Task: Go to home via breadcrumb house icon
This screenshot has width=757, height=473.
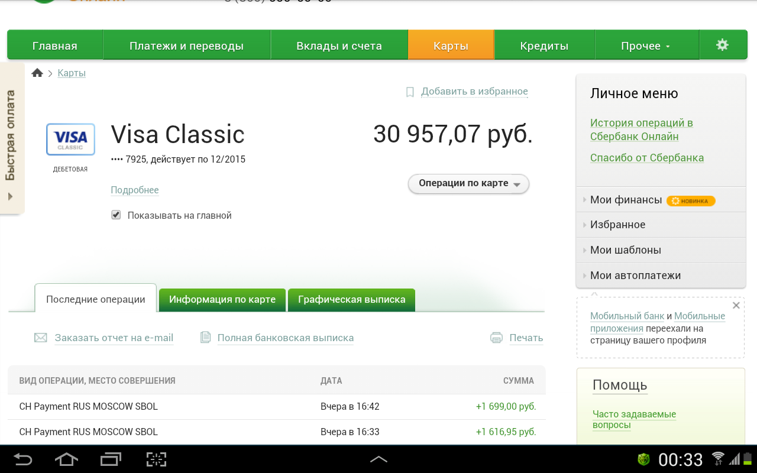Action: [37, 73]
